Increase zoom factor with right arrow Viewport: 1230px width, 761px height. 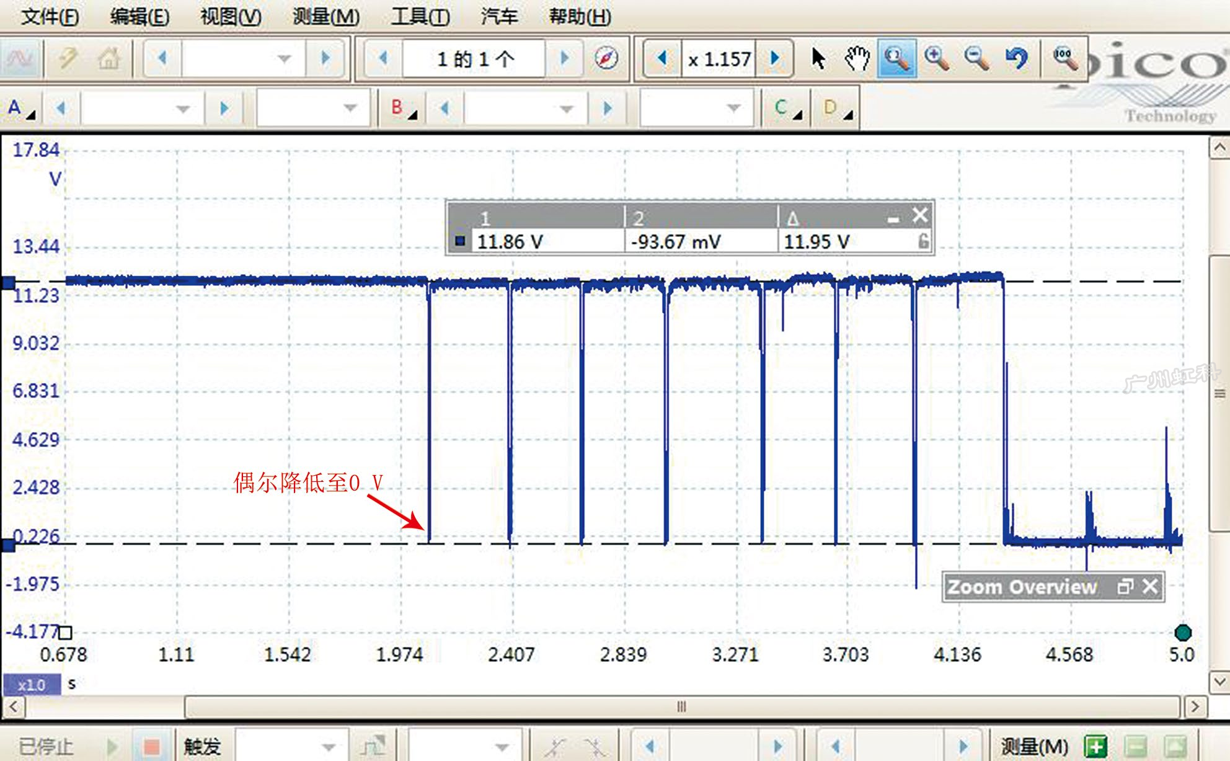coord(775,59)
